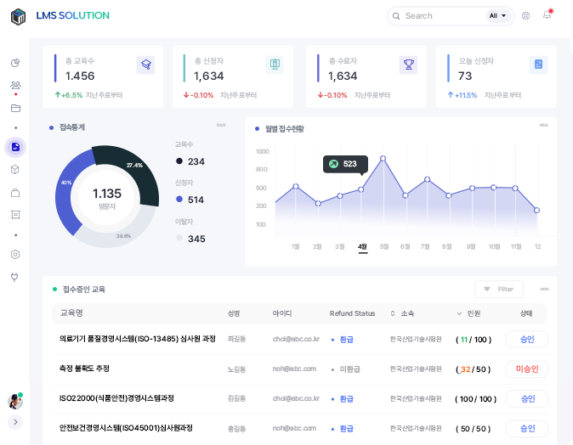Select 7월 on the chart axis
This screenshot has height=445, width=573.
425,247
